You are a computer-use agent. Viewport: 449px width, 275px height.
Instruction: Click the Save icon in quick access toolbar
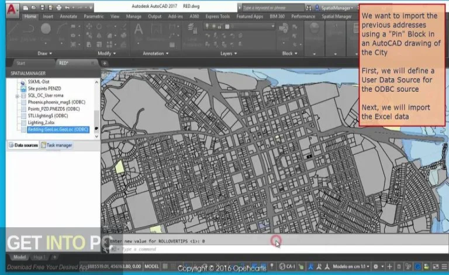pos(42,8)
